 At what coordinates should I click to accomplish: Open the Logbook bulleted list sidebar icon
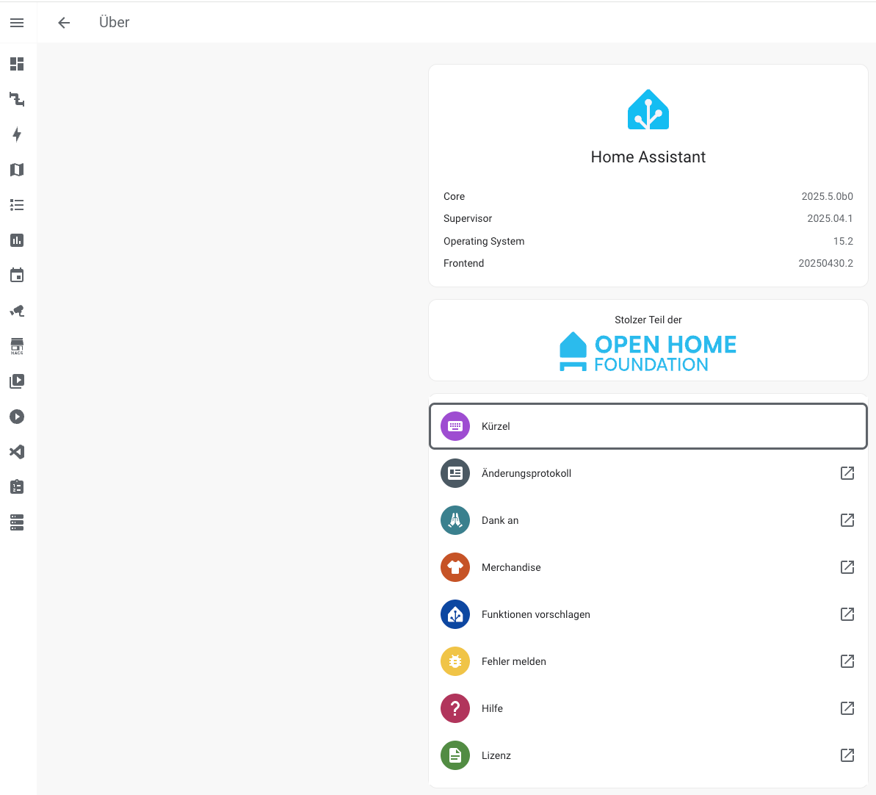(x=17, y=204)
